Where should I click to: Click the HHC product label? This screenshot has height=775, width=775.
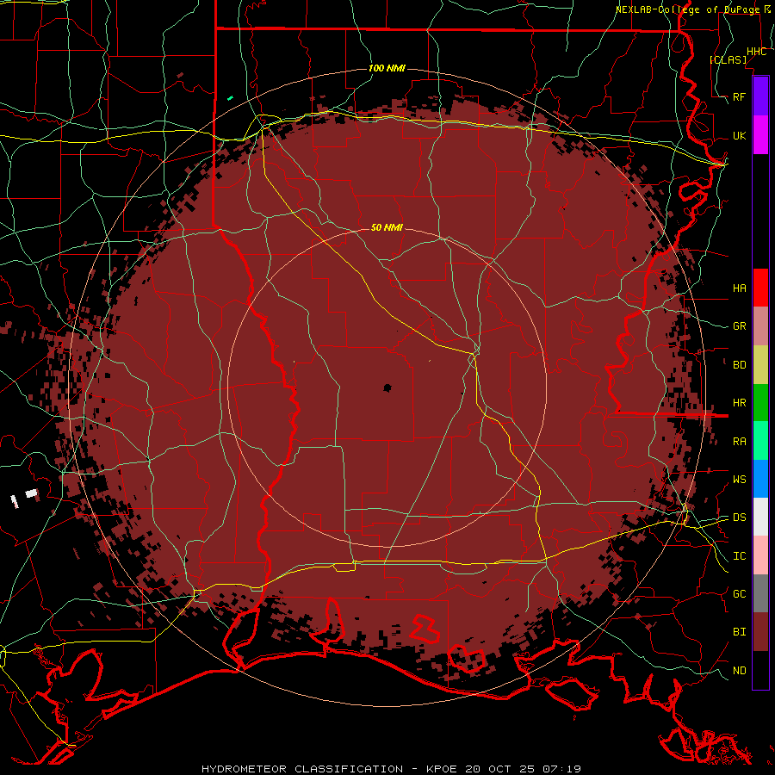(x=757, y=52)
